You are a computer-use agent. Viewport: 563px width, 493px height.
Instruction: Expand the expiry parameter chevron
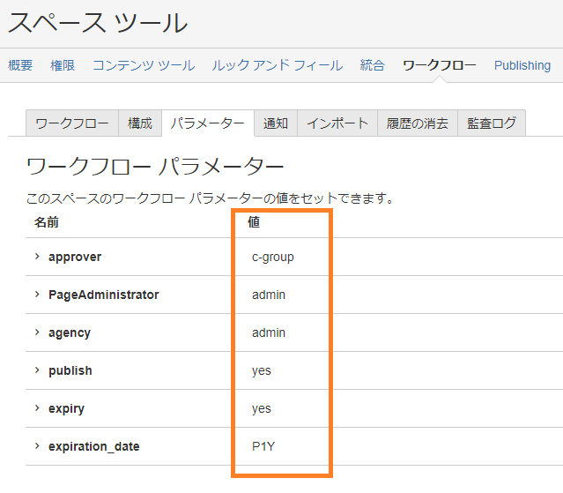pyautogui.click(x=37, y=407)
